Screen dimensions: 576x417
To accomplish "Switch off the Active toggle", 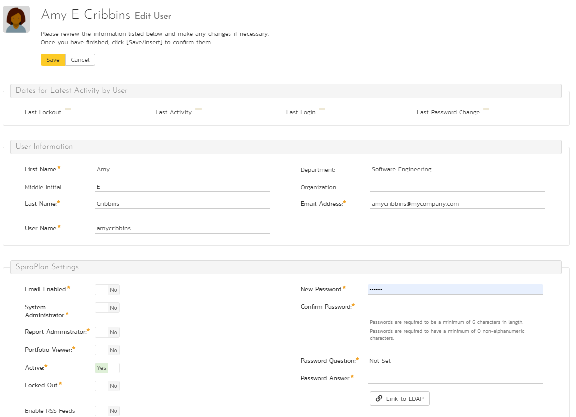I will tap(107, 368).
